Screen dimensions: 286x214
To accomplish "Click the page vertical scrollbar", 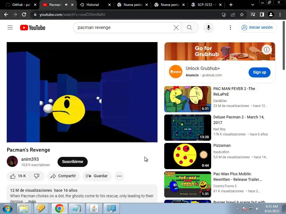I will 284,45.
